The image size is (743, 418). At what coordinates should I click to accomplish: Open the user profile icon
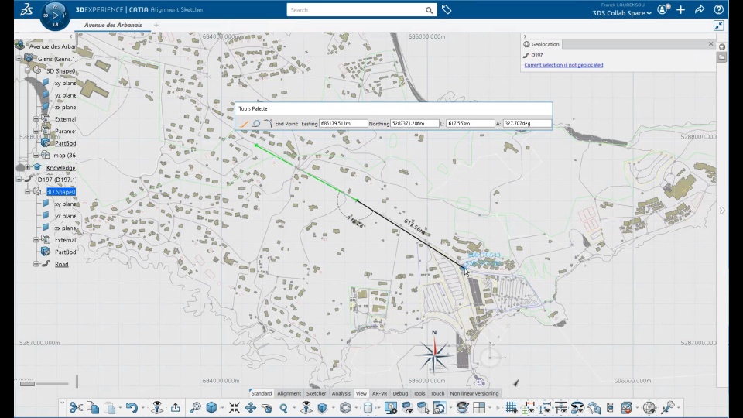[663, 9]
